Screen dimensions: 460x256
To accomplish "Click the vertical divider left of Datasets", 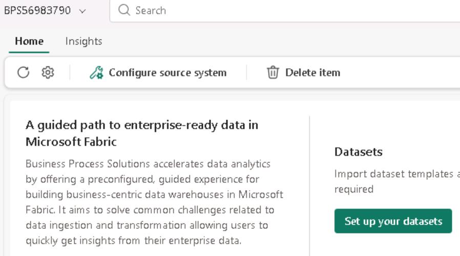I will tap(309, 184).
